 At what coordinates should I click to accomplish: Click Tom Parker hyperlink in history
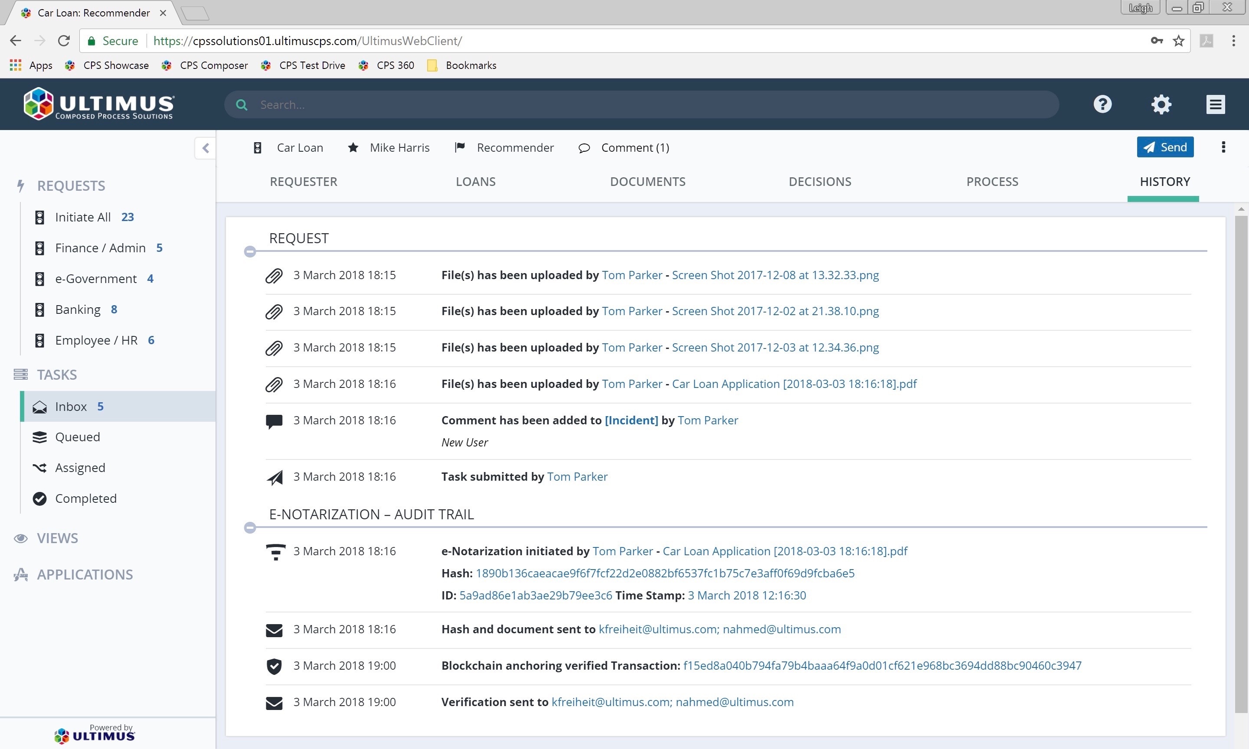click(631, 274)
